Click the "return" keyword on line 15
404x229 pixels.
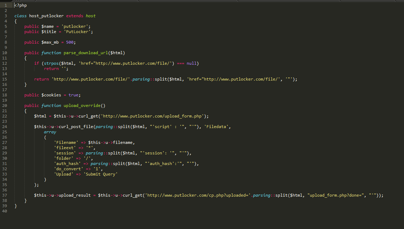pyautogui.click(x=41, y=79)
